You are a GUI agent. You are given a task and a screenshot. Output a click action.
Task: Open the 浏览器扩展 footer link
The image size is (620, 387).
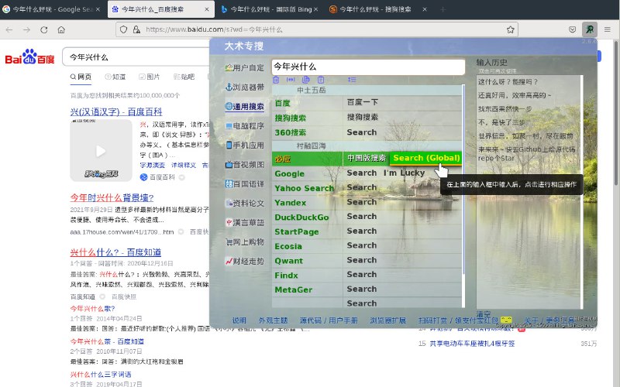tap(388, 320)
